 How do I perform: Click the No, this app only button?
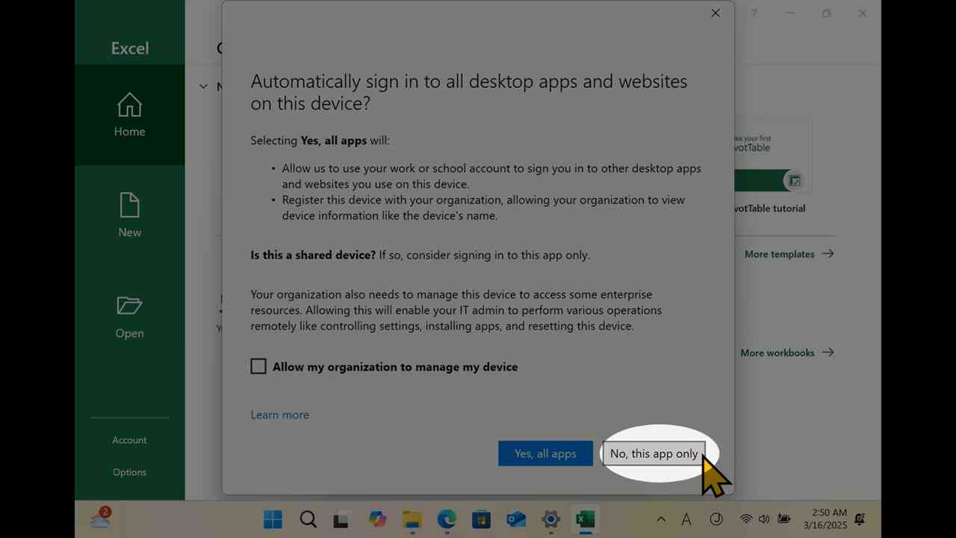pyautogui.click(x=654, y=454)
